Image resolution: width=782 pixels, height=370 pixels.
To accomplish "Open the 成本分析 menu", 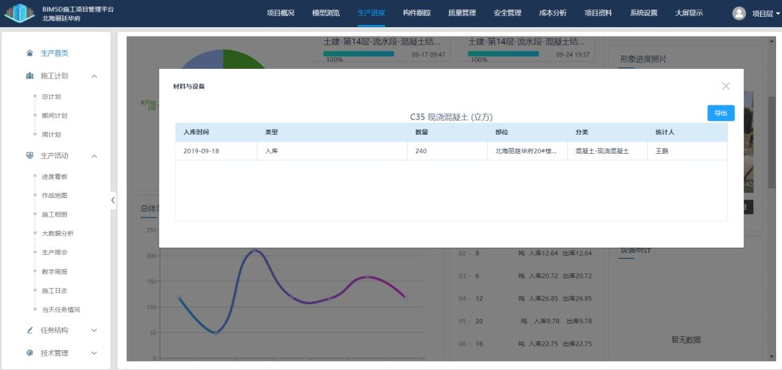I will [552, 13].
